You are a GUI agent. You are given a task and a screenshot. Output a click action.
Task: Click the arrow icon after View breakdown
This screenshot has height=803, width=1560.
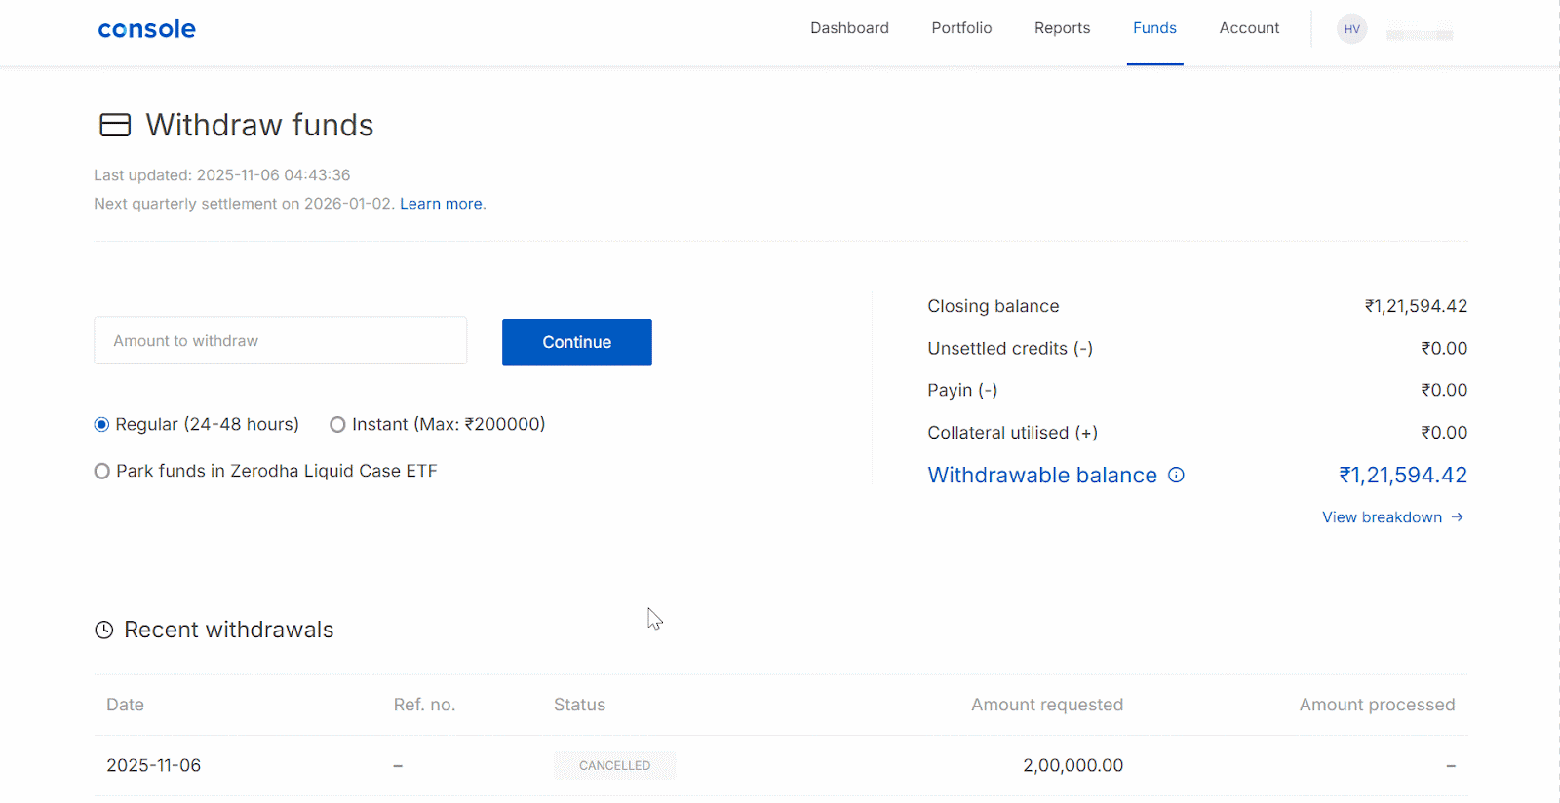[x=1458, y=517]
